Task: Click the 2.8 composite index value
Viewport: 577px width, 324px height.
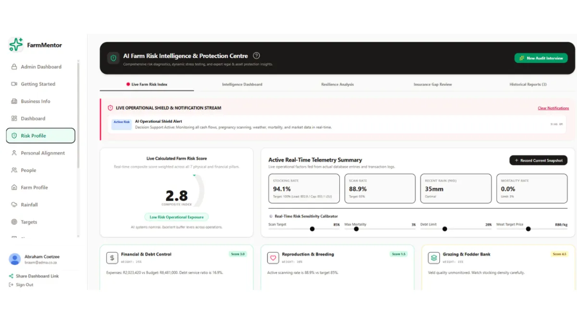Action: pos(176,195)
